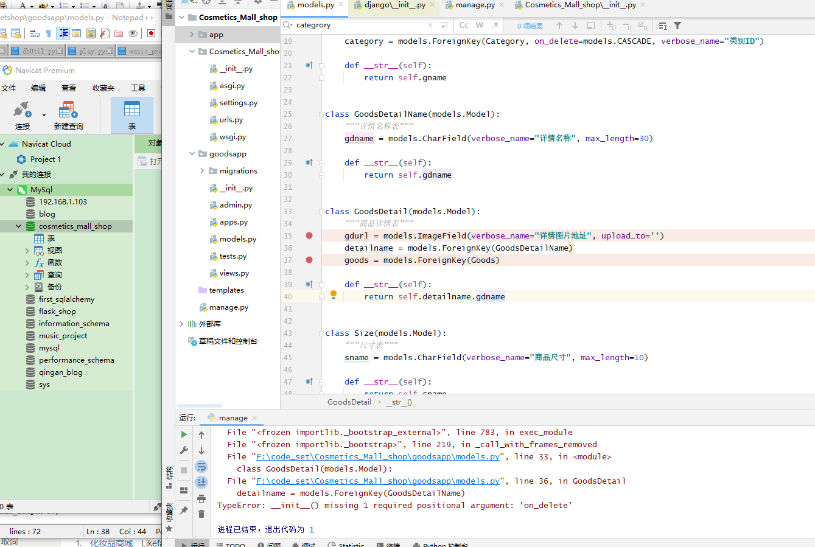Screen dimensions: 815x547
Task: Toggle Words (W) option in search bar
Action: pos(480,25)
